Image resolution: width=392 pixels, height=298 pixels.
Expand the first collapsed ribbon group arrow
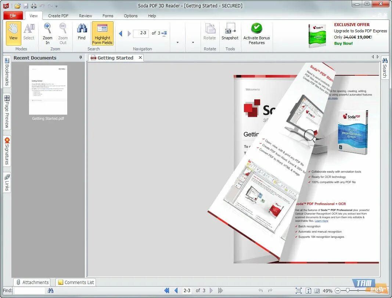pyautogui.click(x=177, y=43)
